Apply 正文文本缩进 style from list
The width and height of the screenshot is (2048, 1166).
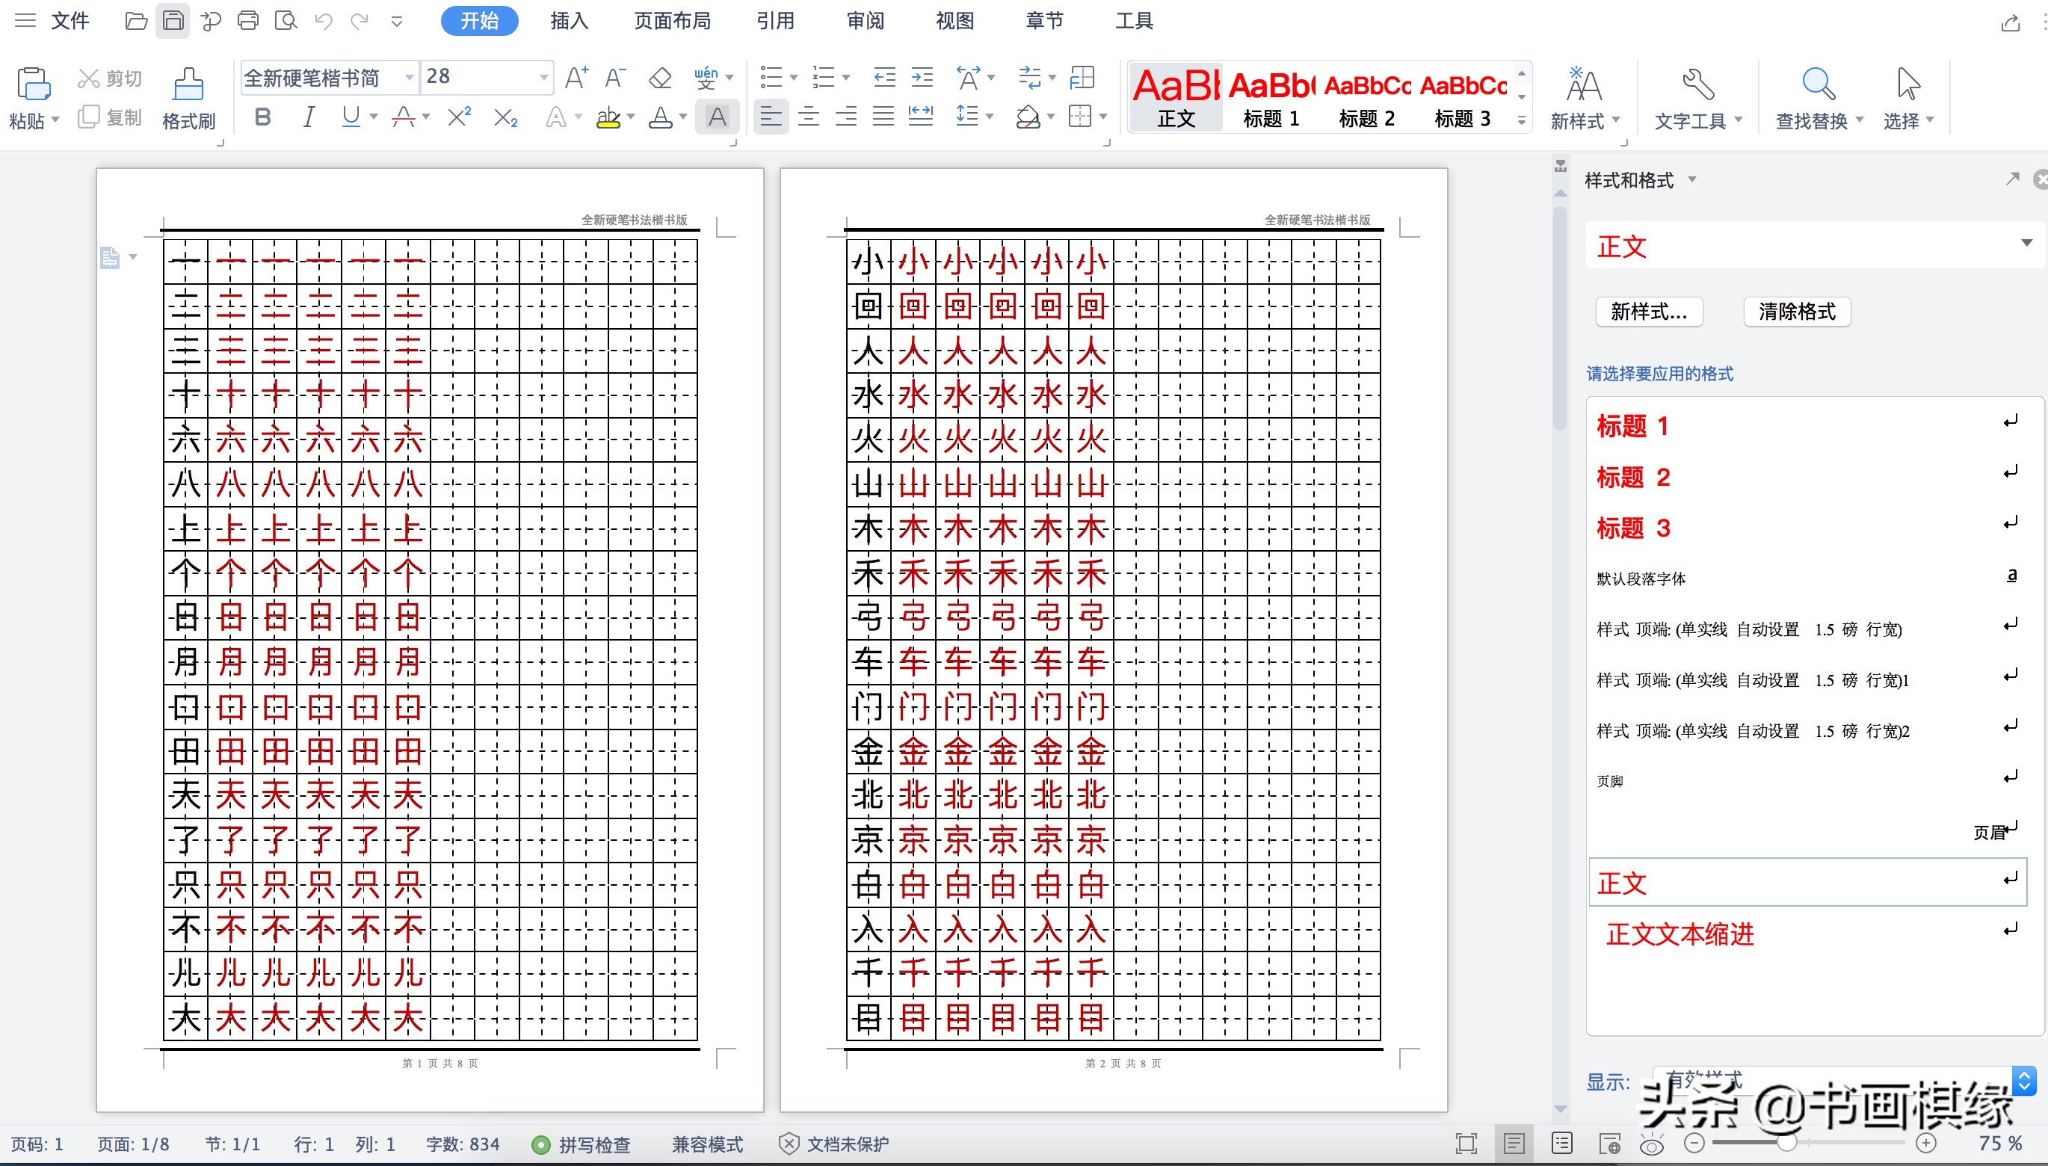(x=1807, y=934)
